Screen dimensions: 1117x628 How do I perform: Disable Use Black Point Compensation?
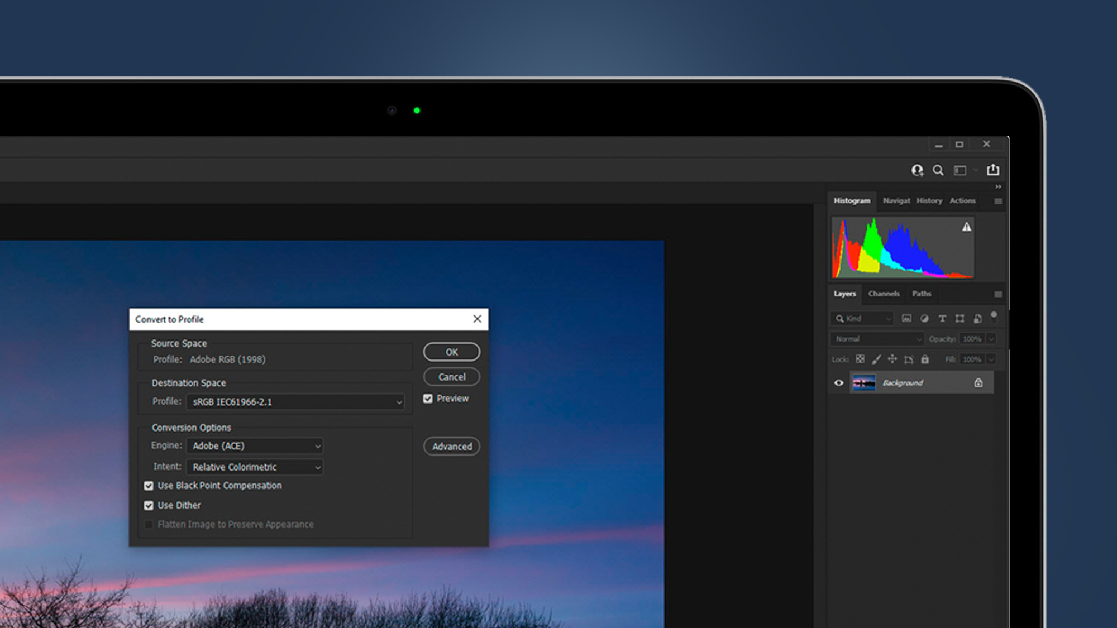(149, 486)
